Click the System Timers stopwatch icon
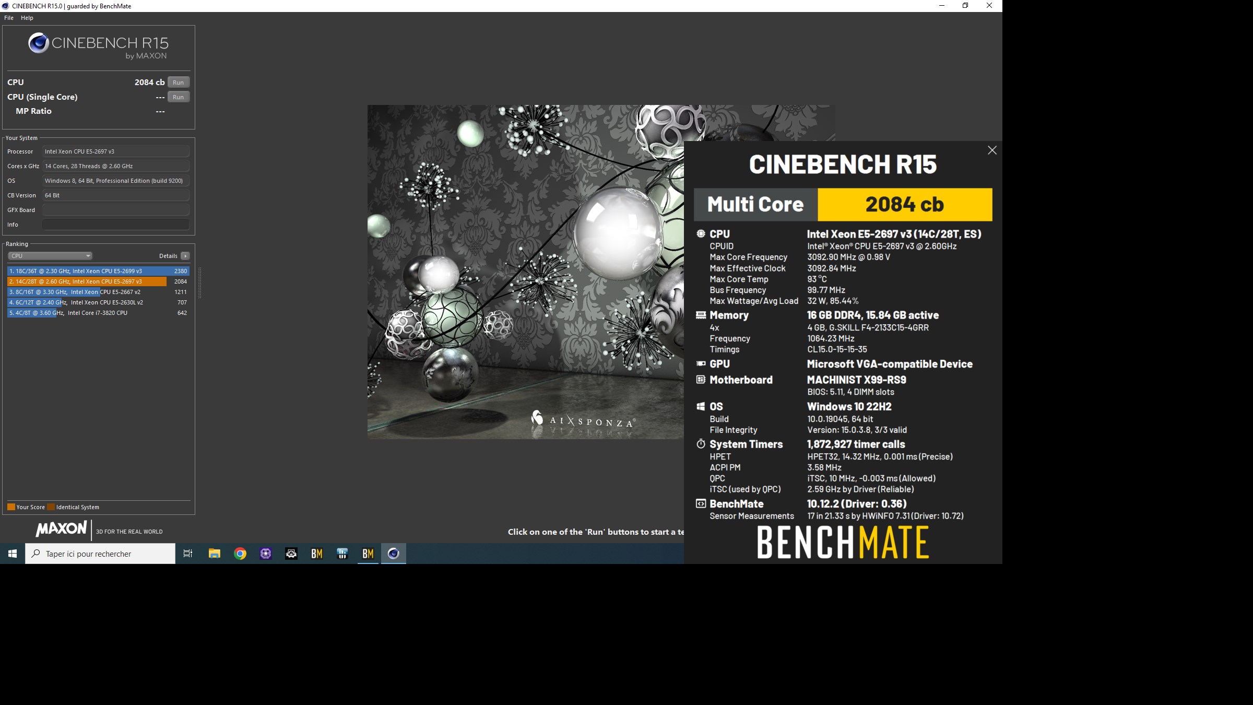The height and width of the screenshot is (705, 1253). [x=701, y=444]
